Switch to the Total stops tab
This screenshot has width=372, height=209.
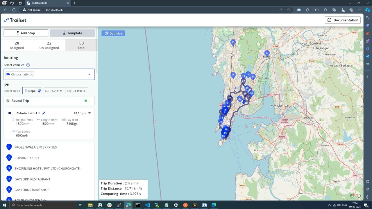[81, 45]
